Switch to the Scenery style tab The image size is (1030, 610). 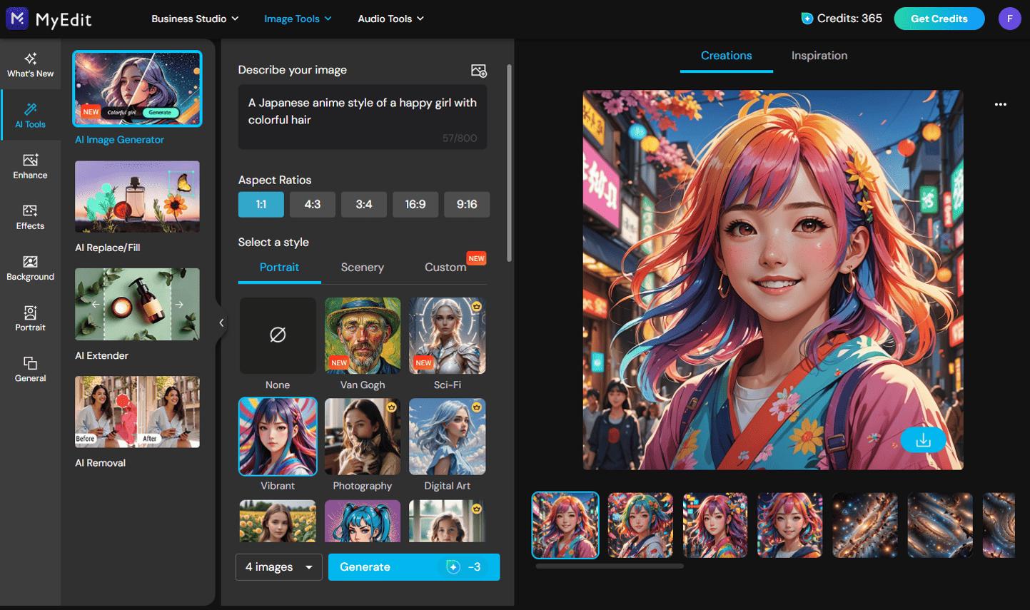click(362, 267)
